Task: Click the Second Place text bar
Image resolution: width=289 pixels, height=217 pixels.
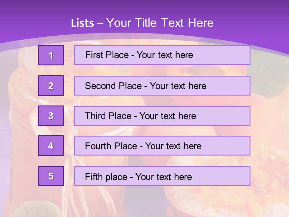Action: (x=162, y=86)
